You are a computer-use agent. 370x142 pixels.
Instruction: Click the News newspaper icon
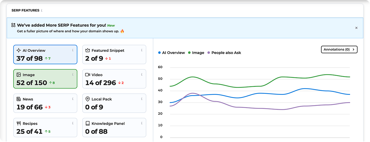pyautogui.click(x=19, y=99)
